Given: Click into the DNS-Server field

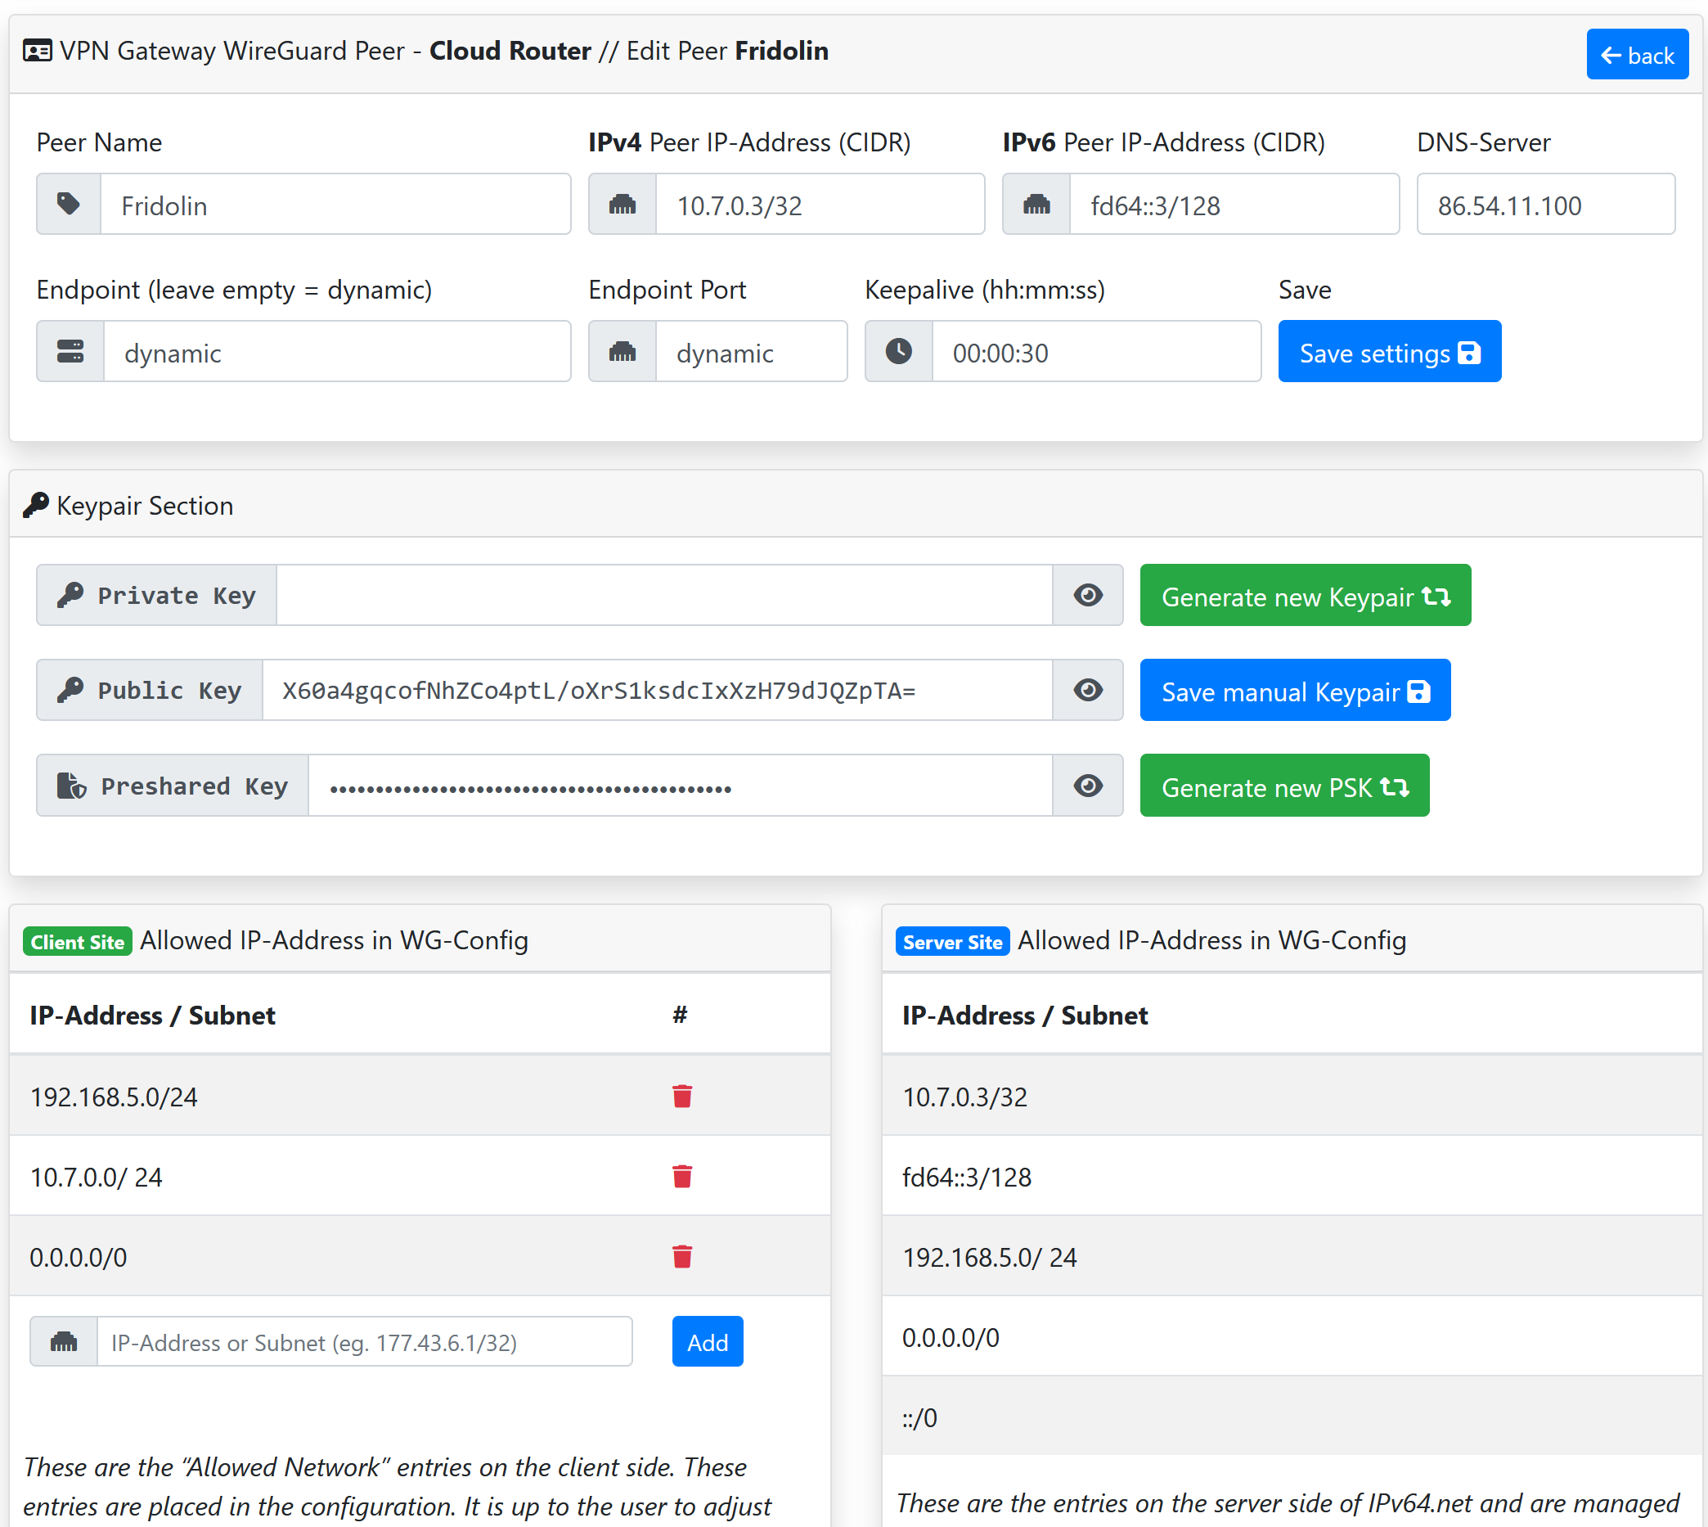Looking at the screenshot, I should [1544, 204].
